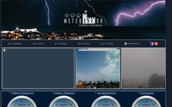Click green status dot next to Καβάλα (Ραψάνη)

pos(53,93)
